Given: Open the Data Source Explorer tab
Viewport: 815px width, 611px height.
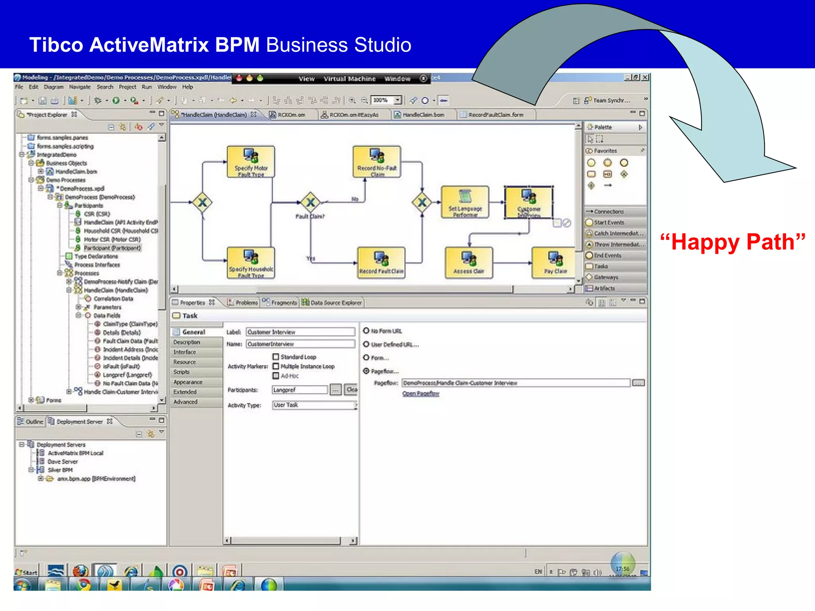Looking at the screenshot, I should pos(332,303).
